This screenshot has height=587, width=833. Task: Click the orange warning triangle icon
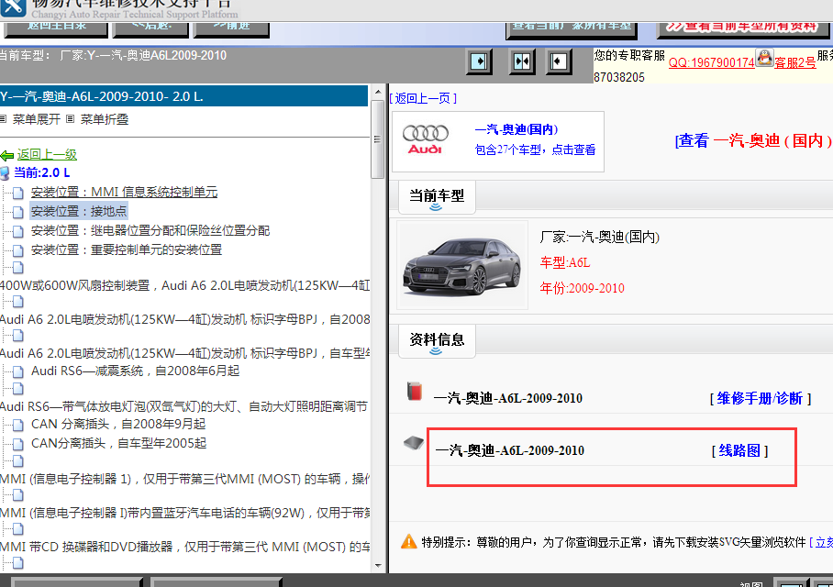(409, 541)
